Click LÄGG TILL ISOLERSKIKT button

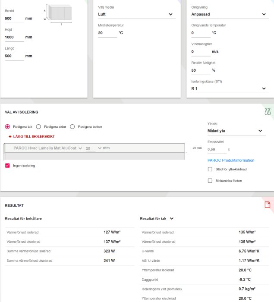point(31,137)
